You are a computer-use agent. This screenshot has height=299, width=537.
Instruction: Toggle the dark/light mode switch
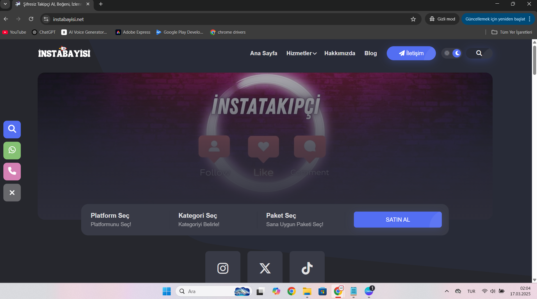[x=452, y=53]
